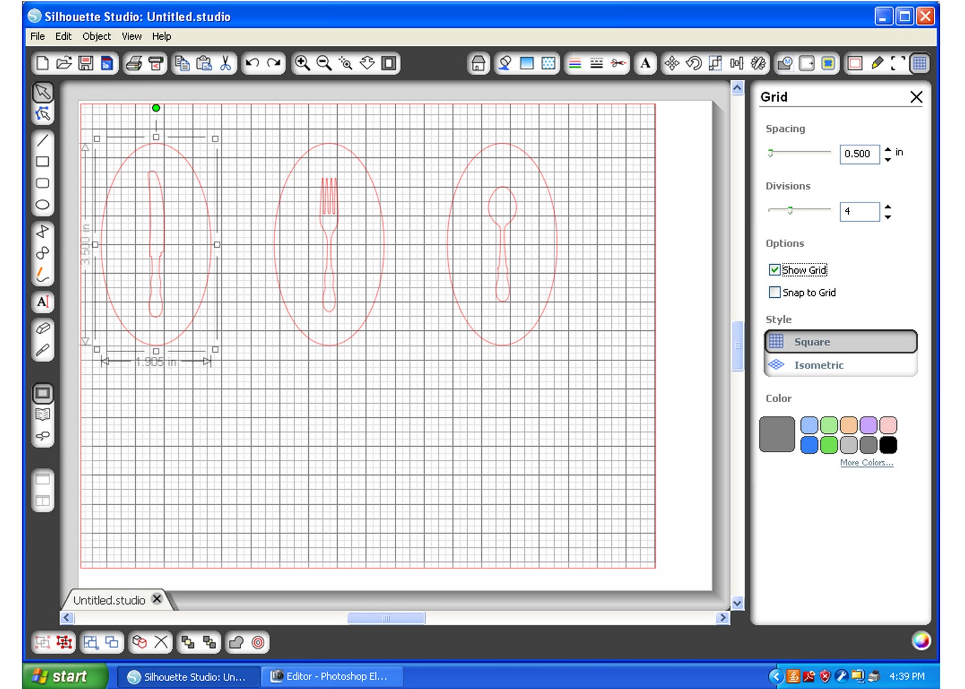
Task: Uncheck the Show Grid checkbox
Action: pyautogui.click(x=775, y=270)
